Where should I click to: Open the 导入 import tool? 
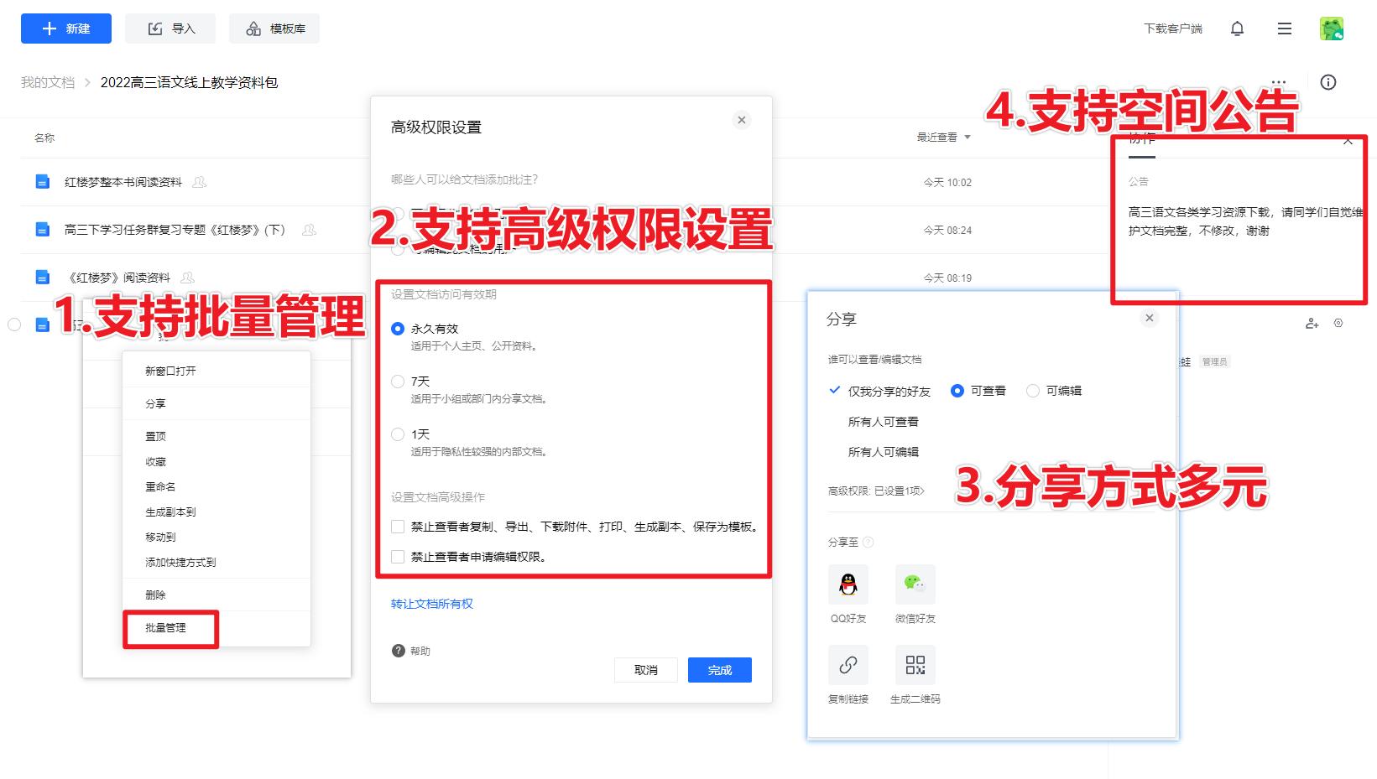170,28
